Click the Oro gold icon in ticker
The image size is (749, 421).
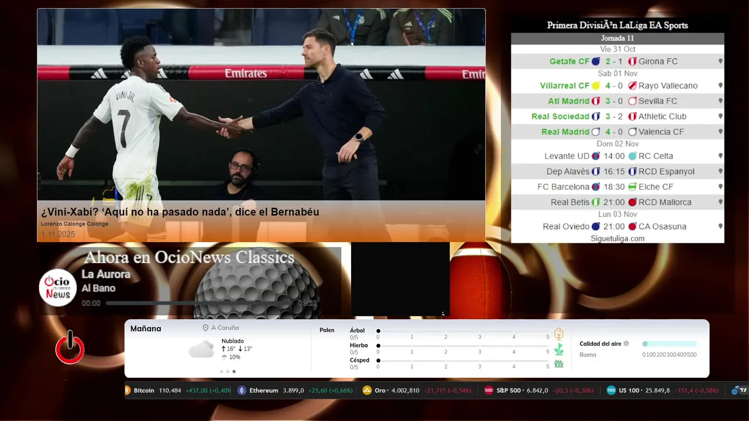367,391
